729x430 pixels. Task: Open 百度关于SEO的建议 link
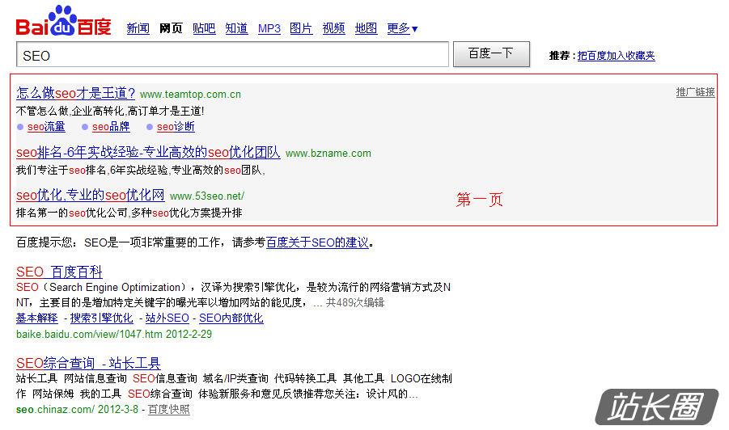coord(317,242)
